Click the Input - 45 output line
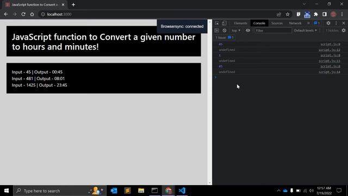Viewport: 348px width, 196px height. click(x=37, y=72)
